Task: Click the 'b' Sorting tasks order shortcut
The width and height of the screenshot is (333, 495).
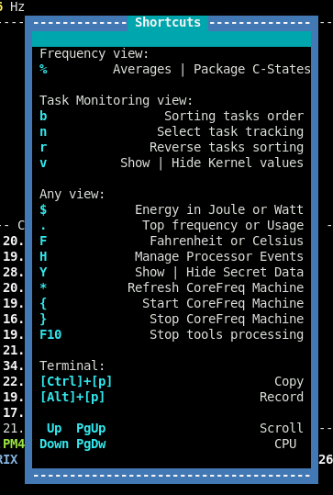Action: 172,117
